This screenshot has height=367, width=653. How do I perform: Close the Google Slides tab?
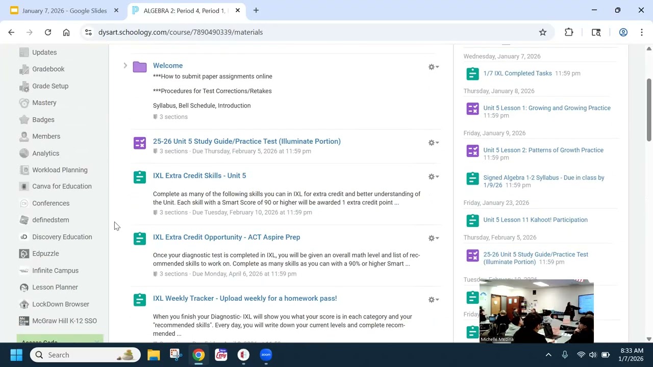116,10
